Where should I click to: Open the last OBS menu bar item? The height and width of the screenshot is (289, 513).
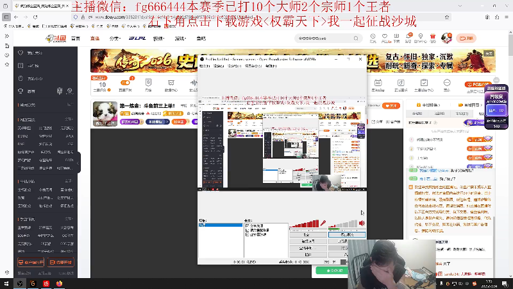pyautogui.click(x=271, y=66)
